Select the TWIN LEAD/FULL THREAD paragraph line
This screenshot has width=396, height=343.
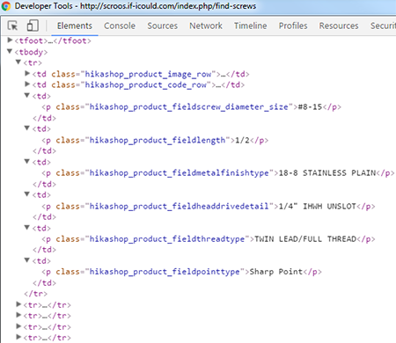[x=209, y=239]
